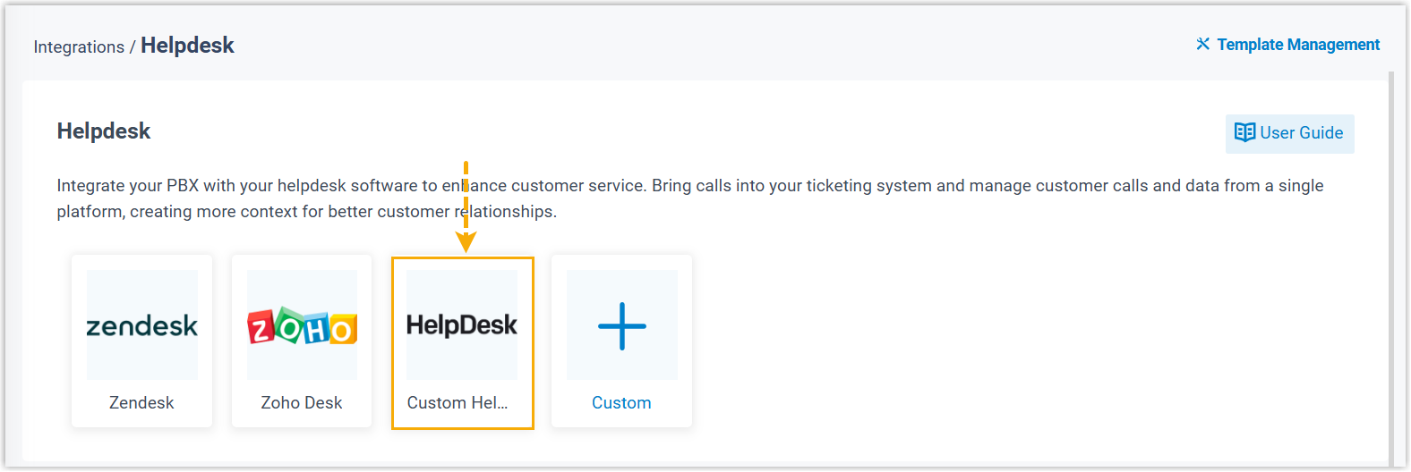Go back to Integrations breadcrumb

(79, 47)
